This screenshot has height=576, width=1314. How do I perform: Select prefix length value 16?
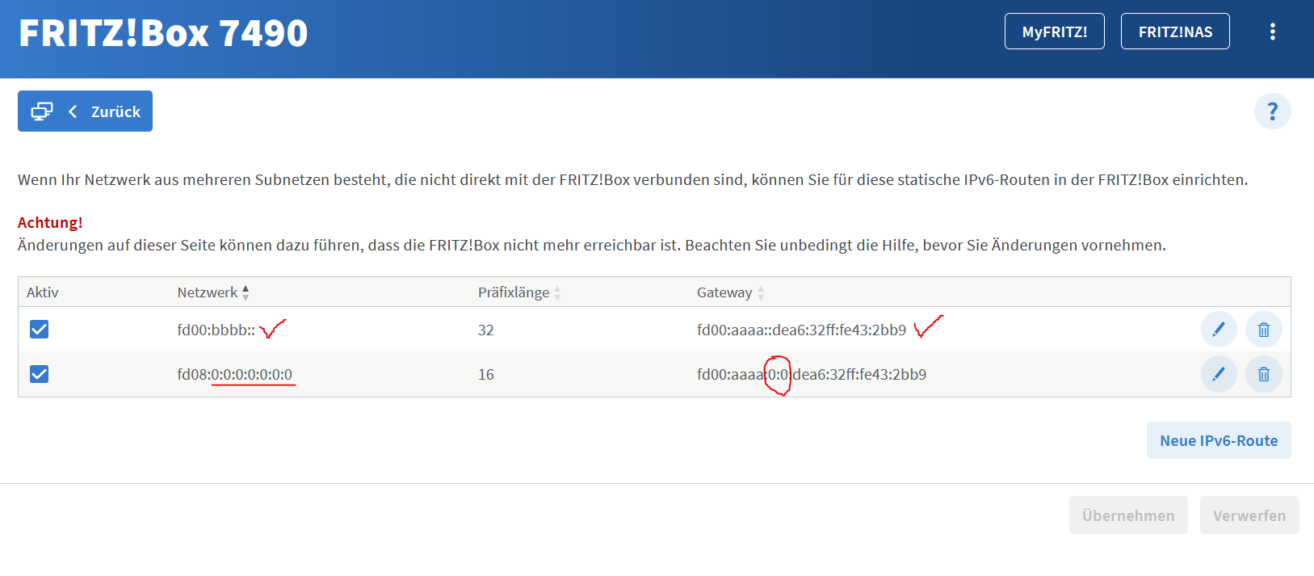[x=485, y=374]
